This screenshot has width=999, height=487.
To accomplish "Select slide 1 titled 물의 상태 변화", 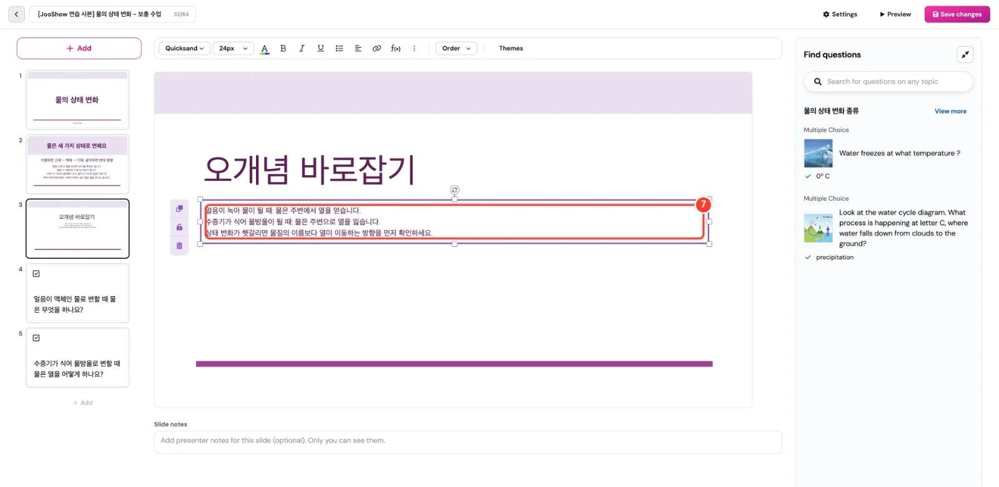I will [x=77, y=100].
